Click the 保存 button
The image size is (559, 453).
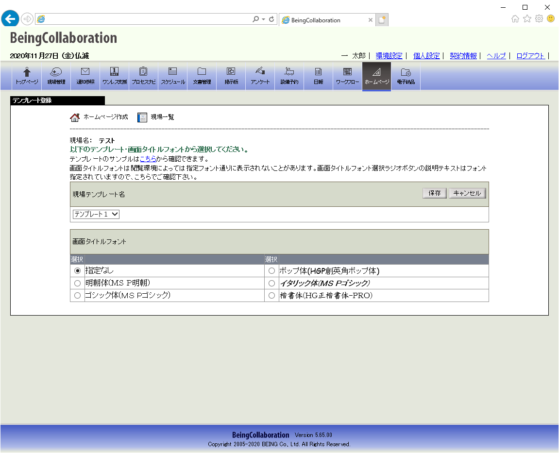pyautogui.click(x=435, y=193)
